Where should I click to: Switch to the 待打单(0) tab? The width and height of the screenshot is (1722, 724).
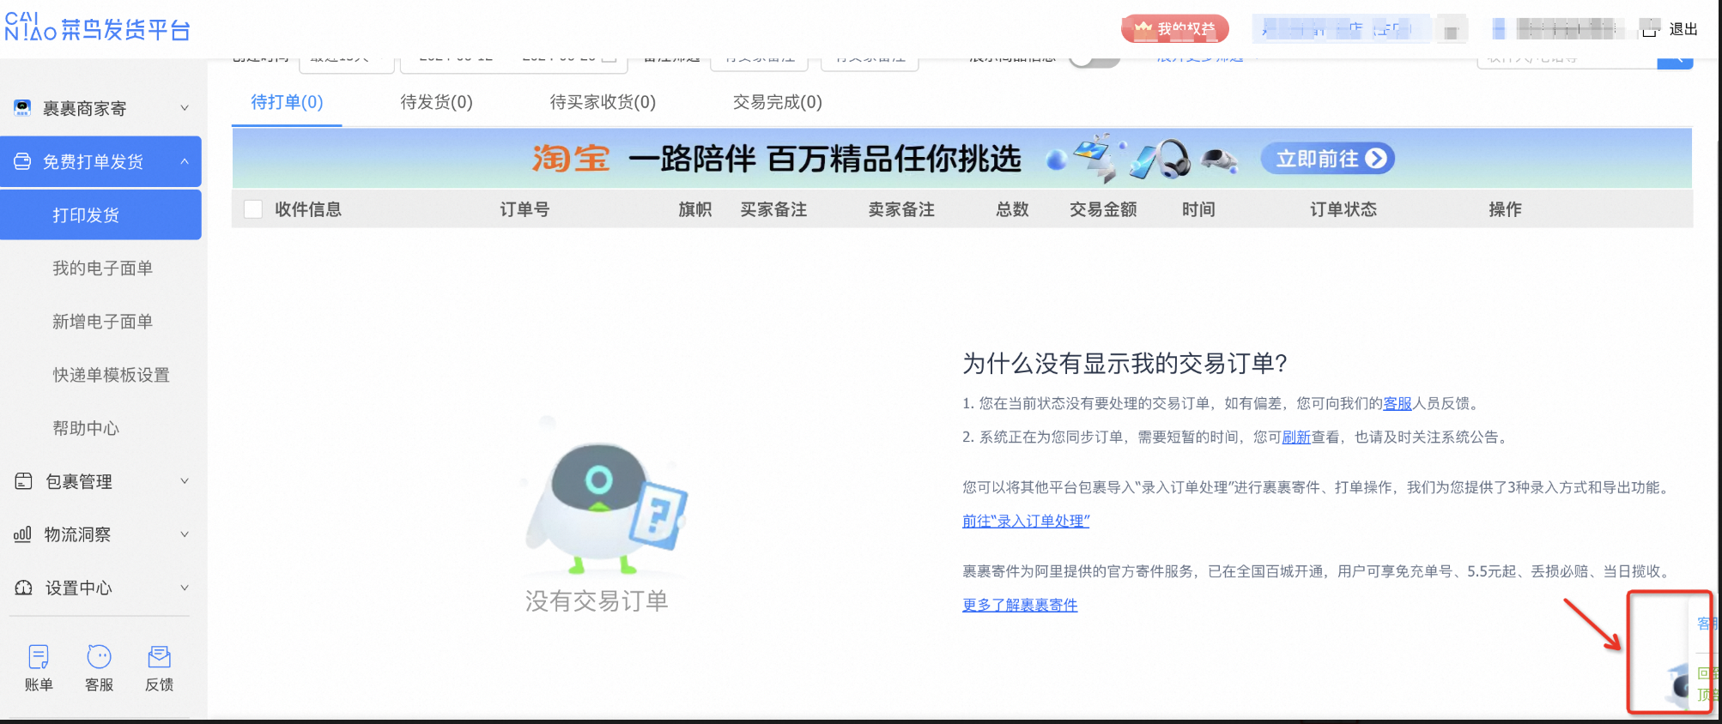287,102
